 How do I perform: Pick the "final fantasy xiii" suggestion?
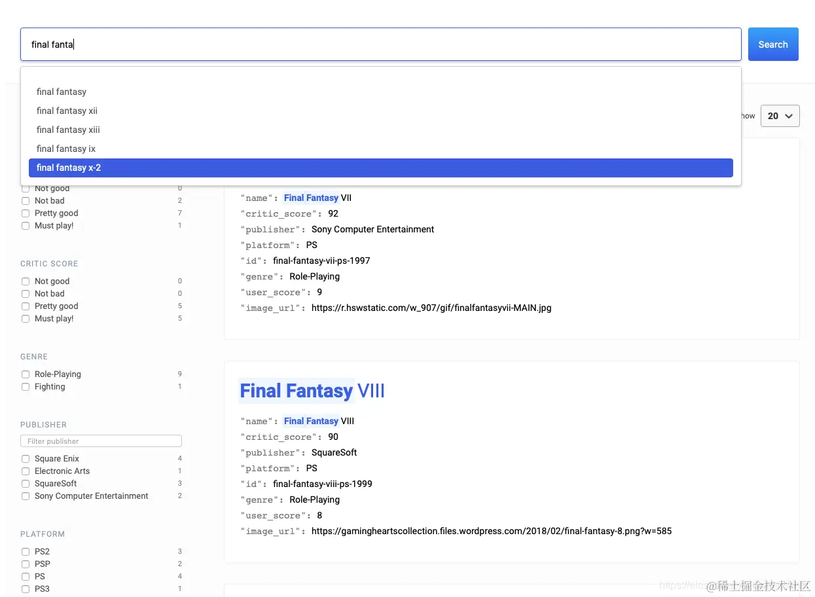tap(380, 130)
